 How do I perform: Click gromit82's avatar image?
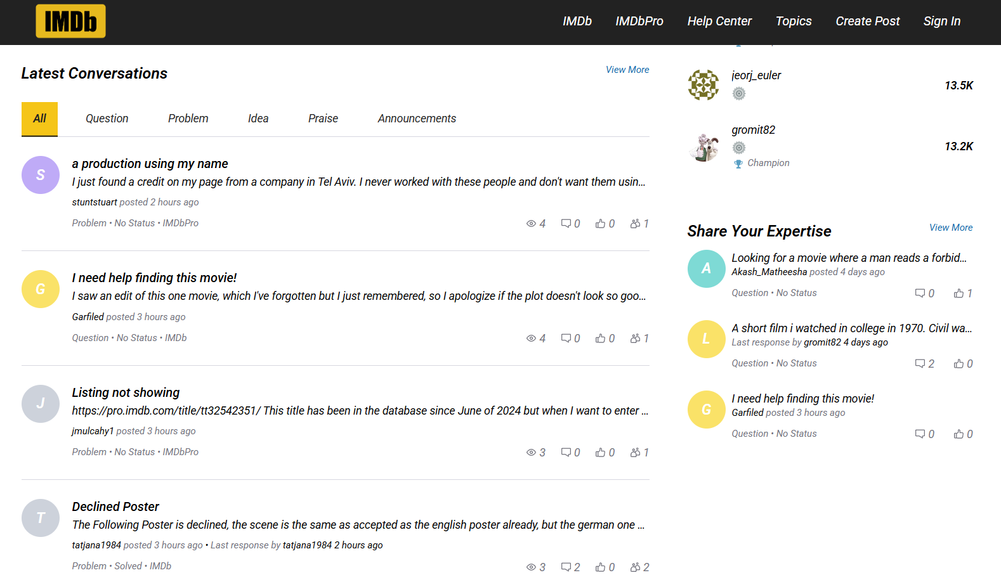(703, 146)
